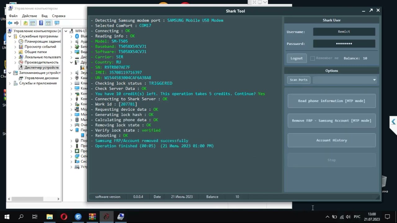The image size is (397, 223).
Task: Expand Локальные пользователи tree node
Action: pos(16,57)
